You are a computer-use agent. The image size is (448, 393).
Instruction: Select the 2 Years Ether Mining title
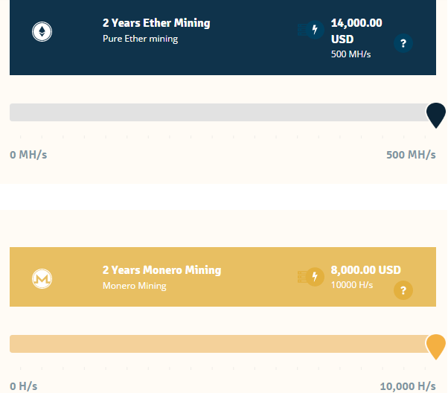pos(156,23)
